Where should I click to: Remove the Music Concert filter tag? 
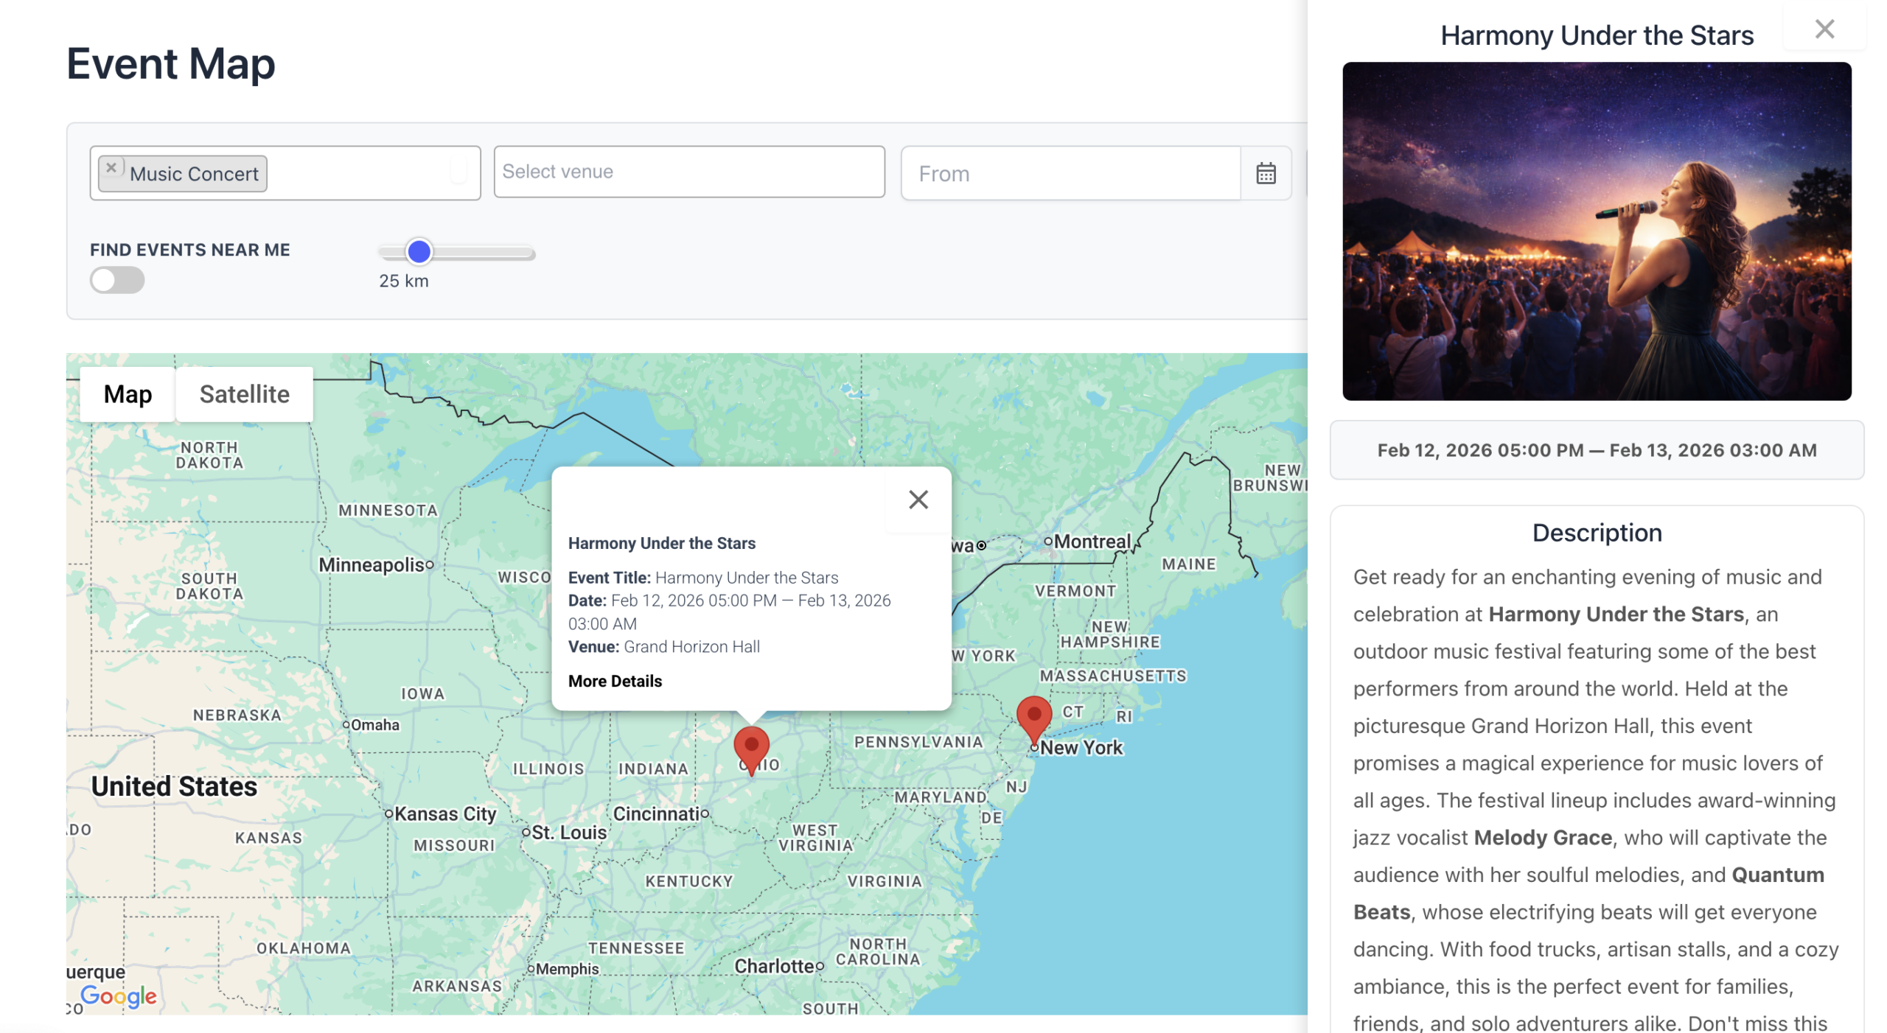pos(111,167)
